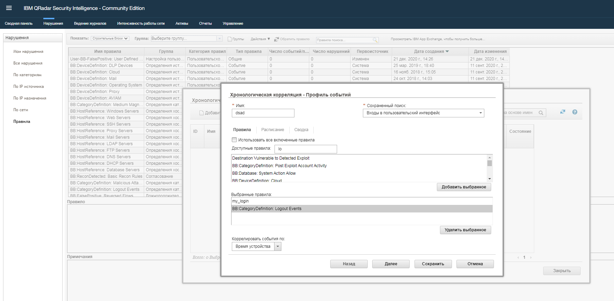Image resolution: width=614 pixels, height=301 pixels.
Task: Open the Активы tab
Action: [x=182, y=23]
